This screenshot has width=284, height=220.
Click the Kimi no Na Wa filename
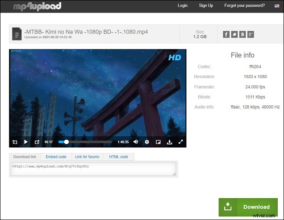tap(86, 32)
